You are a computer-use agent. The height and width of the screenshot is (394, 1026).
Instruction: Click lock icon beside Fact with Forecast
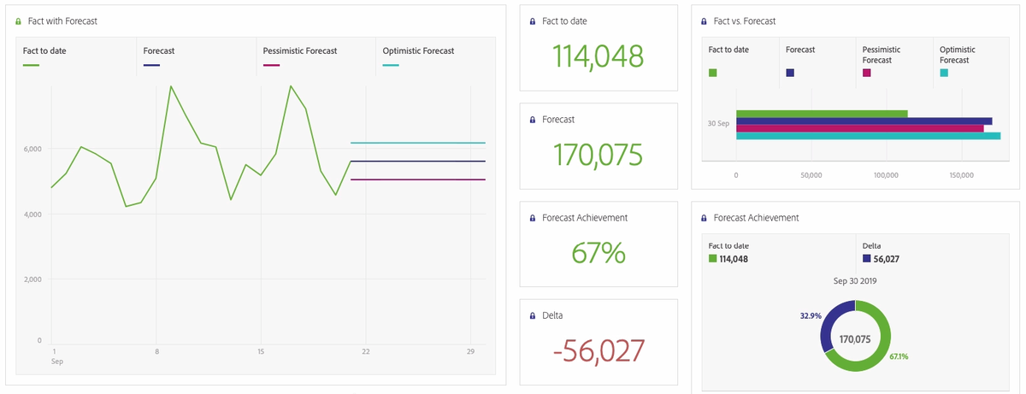19,21
